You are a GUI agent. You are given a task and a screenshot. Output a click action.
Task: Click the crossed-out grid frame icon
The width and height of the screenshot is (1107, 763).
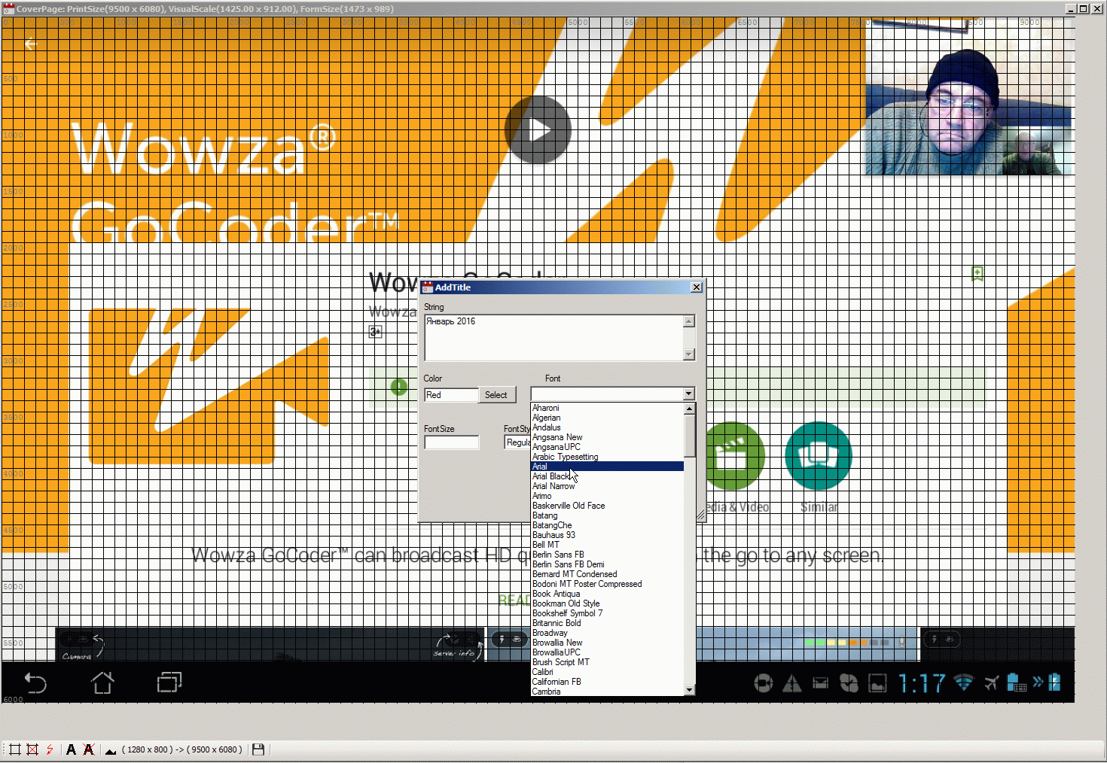(32, 749)
